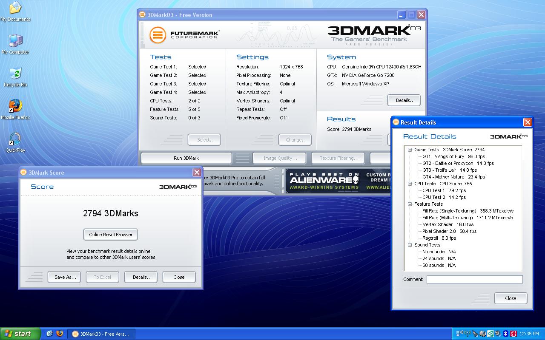Viewport: 545px width, 340px height.
Task: Click the system clock 12:35 PM
Action: tap(529, 334)
